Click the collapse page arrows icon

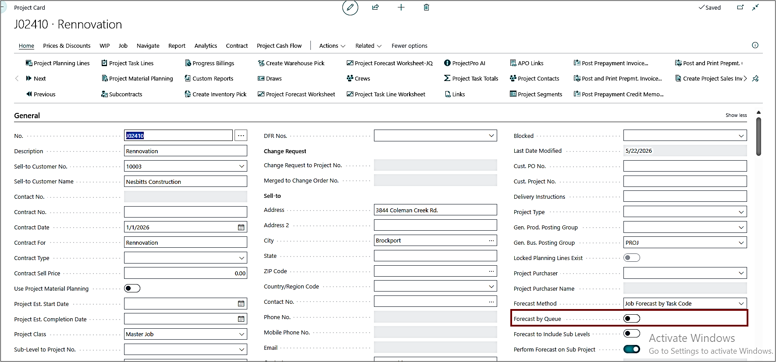tap(755, 7)
